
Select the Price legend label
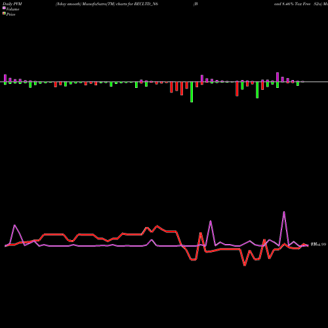pyautogui.click(x=10, y=14)
